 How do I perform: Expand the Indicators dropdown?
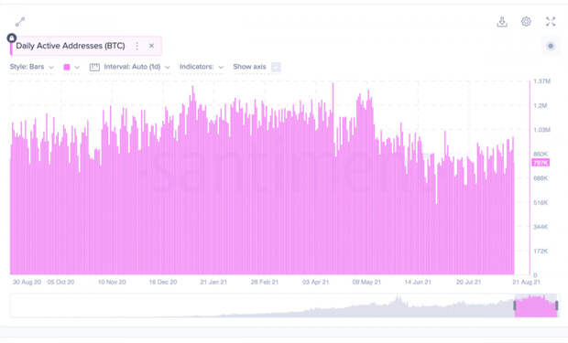tap(202, 67)
